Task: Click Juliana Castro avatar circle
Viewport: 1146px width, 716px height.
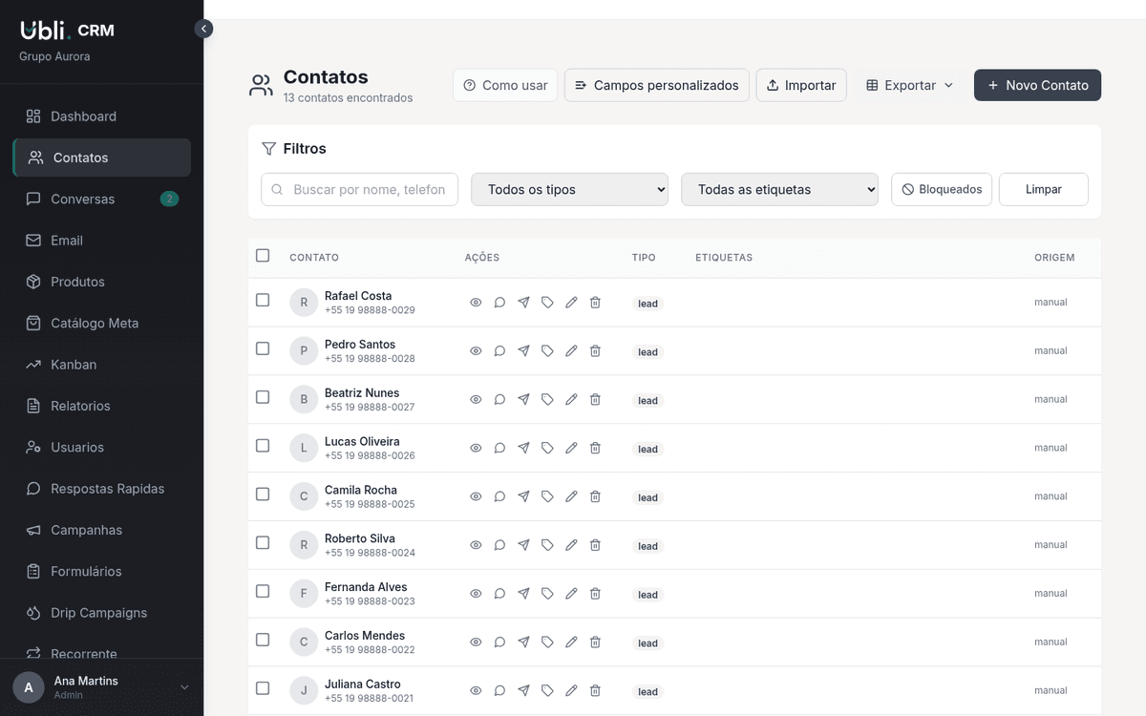Action: (x=304, y=691)
